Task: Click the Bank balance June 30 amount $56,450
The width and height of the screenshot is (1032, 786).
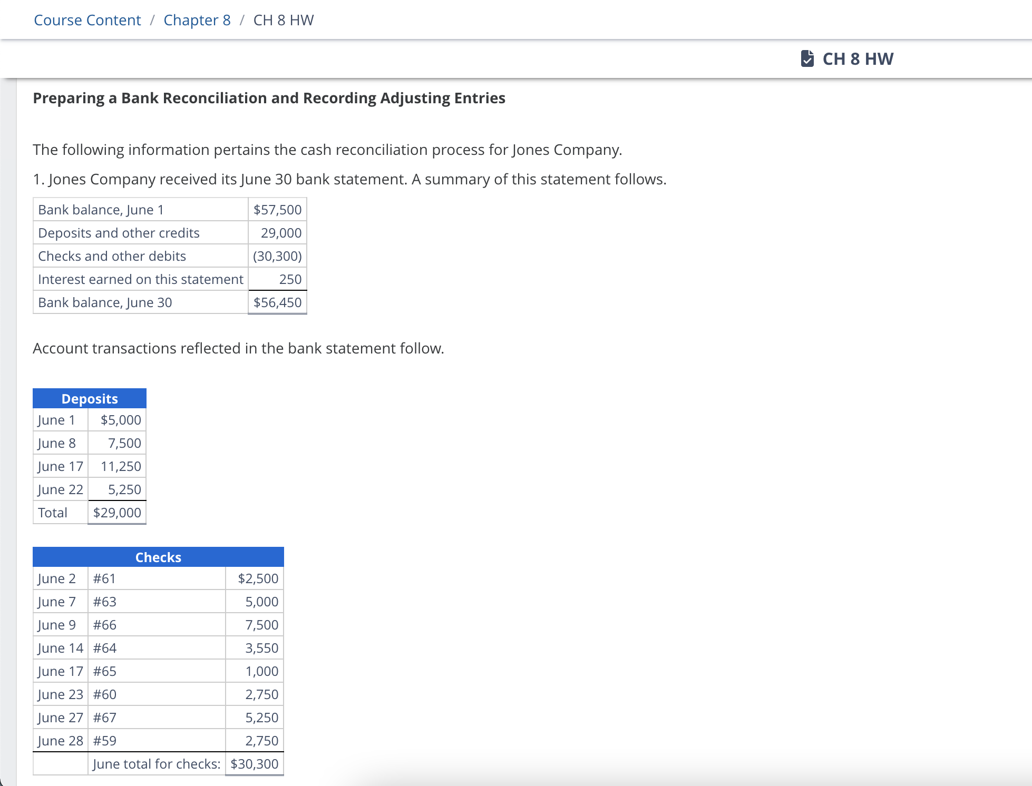Action: click(x=277, y=302)
